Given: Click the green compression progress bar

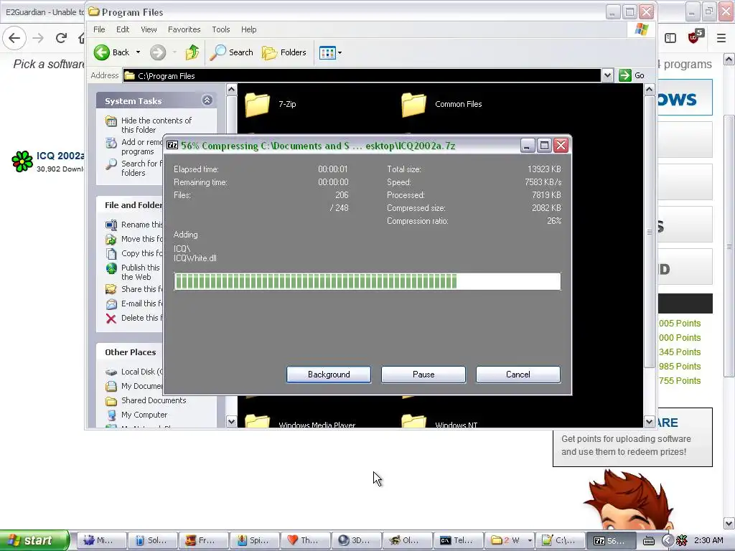Looking at the screenshot, I should (x=367, y=281).
